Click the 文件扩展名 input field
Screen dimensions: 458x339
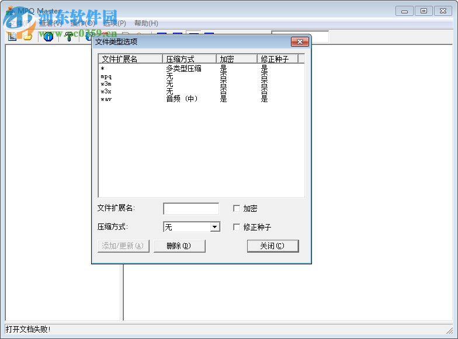[191, 209]
